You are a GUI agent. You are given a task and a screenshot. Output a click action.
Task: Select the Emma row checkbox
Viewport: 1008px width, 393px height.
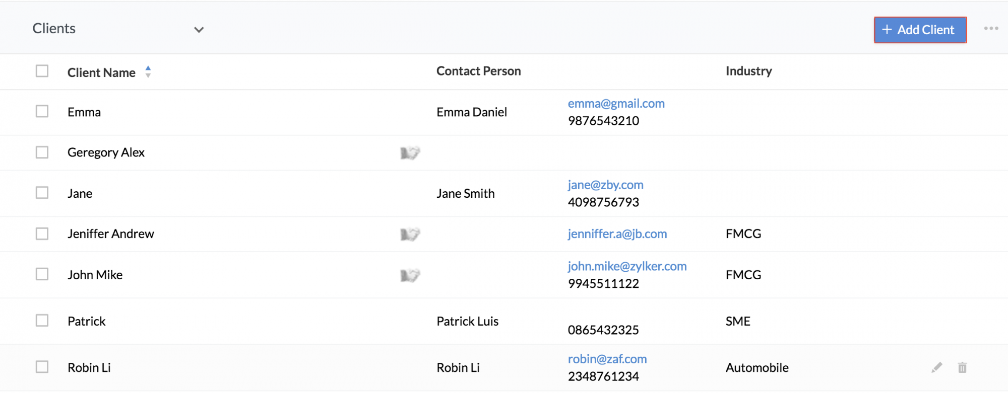coord(42,111)
